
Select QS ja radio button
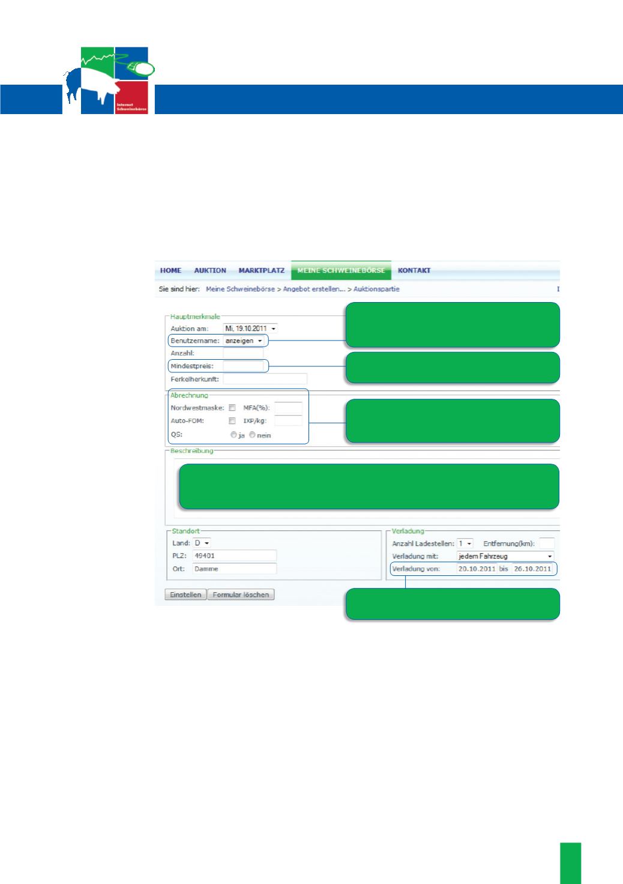(x=233, y=435)
